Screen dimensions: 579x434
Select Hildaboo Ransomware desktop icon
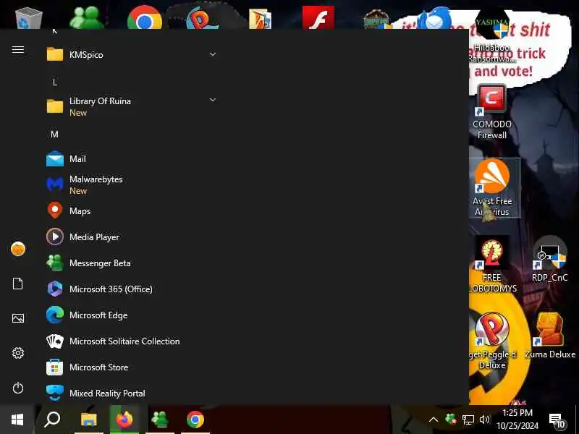tap(493, 35)
